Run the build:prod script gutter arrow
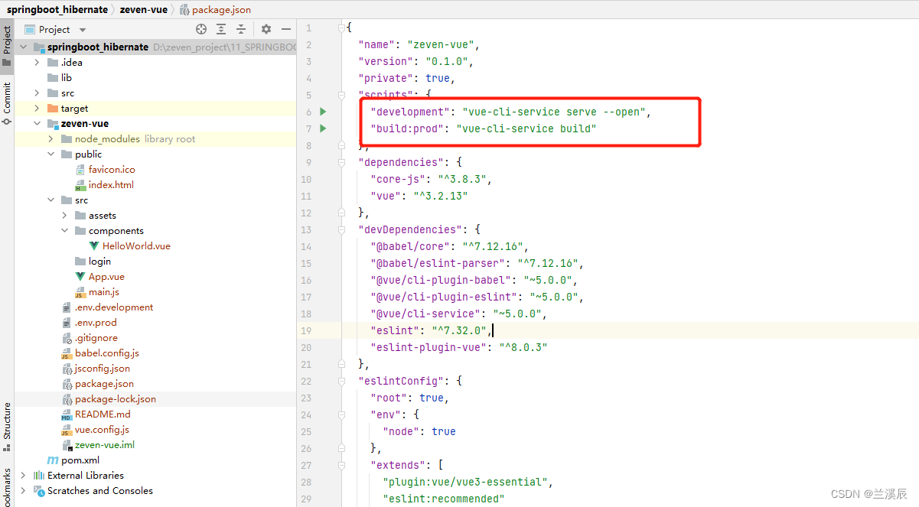This screenshot has height=507, width=919. coord(323,128)
